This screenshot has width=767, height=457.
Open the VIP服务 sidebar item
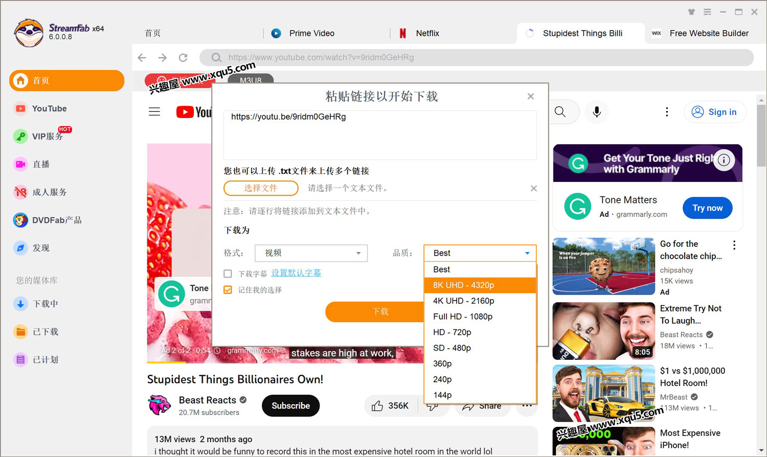(47, 136)
